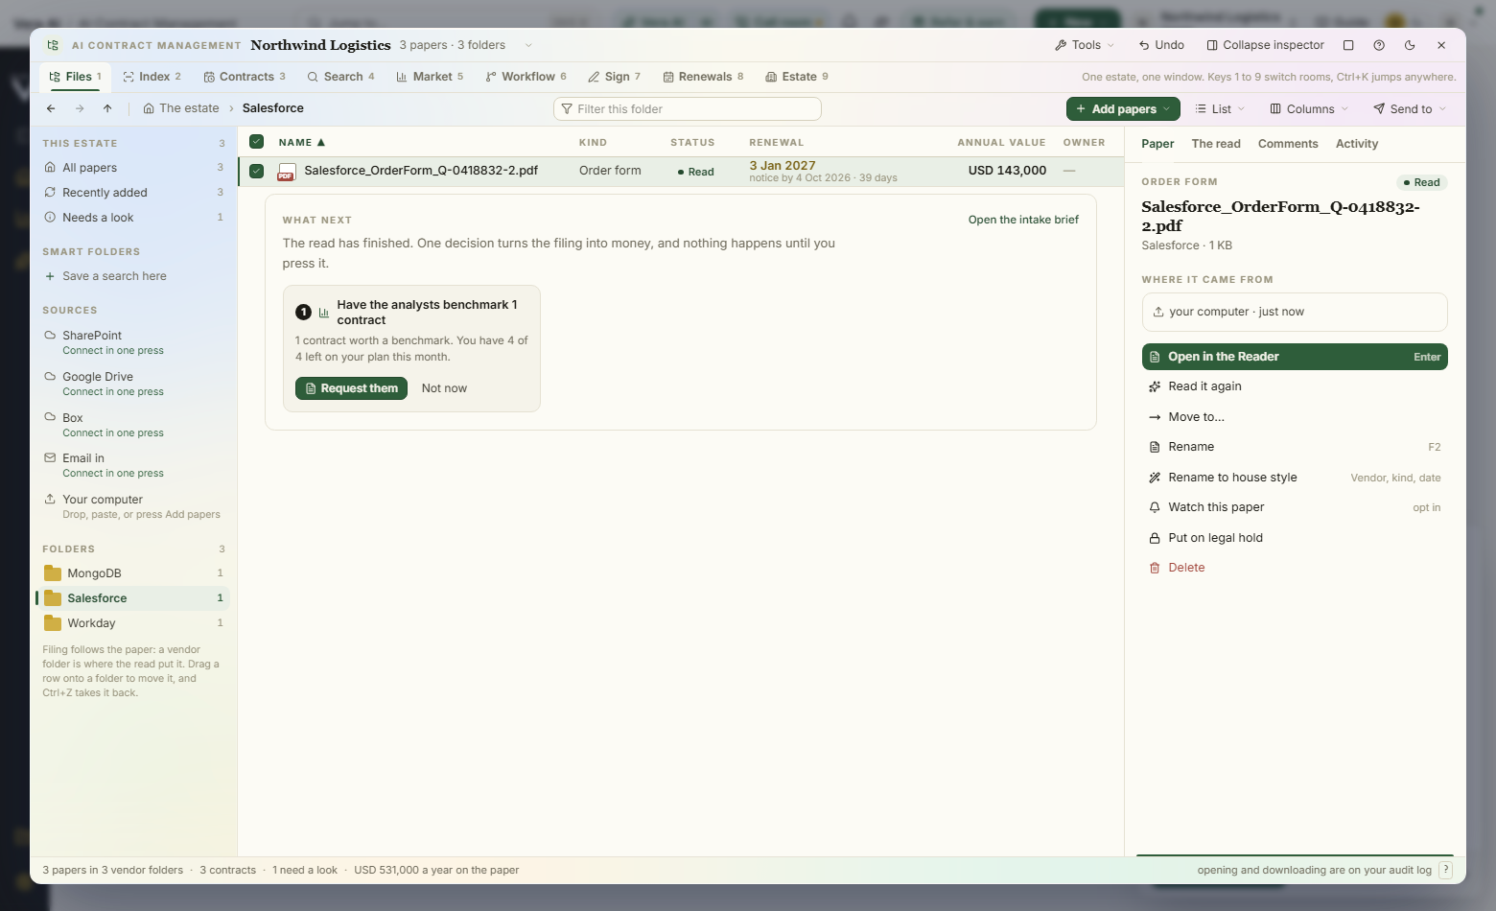Click the Salesforce breadcrumb
This screenshot has width=1496, height=911.
tap(272, 108)
